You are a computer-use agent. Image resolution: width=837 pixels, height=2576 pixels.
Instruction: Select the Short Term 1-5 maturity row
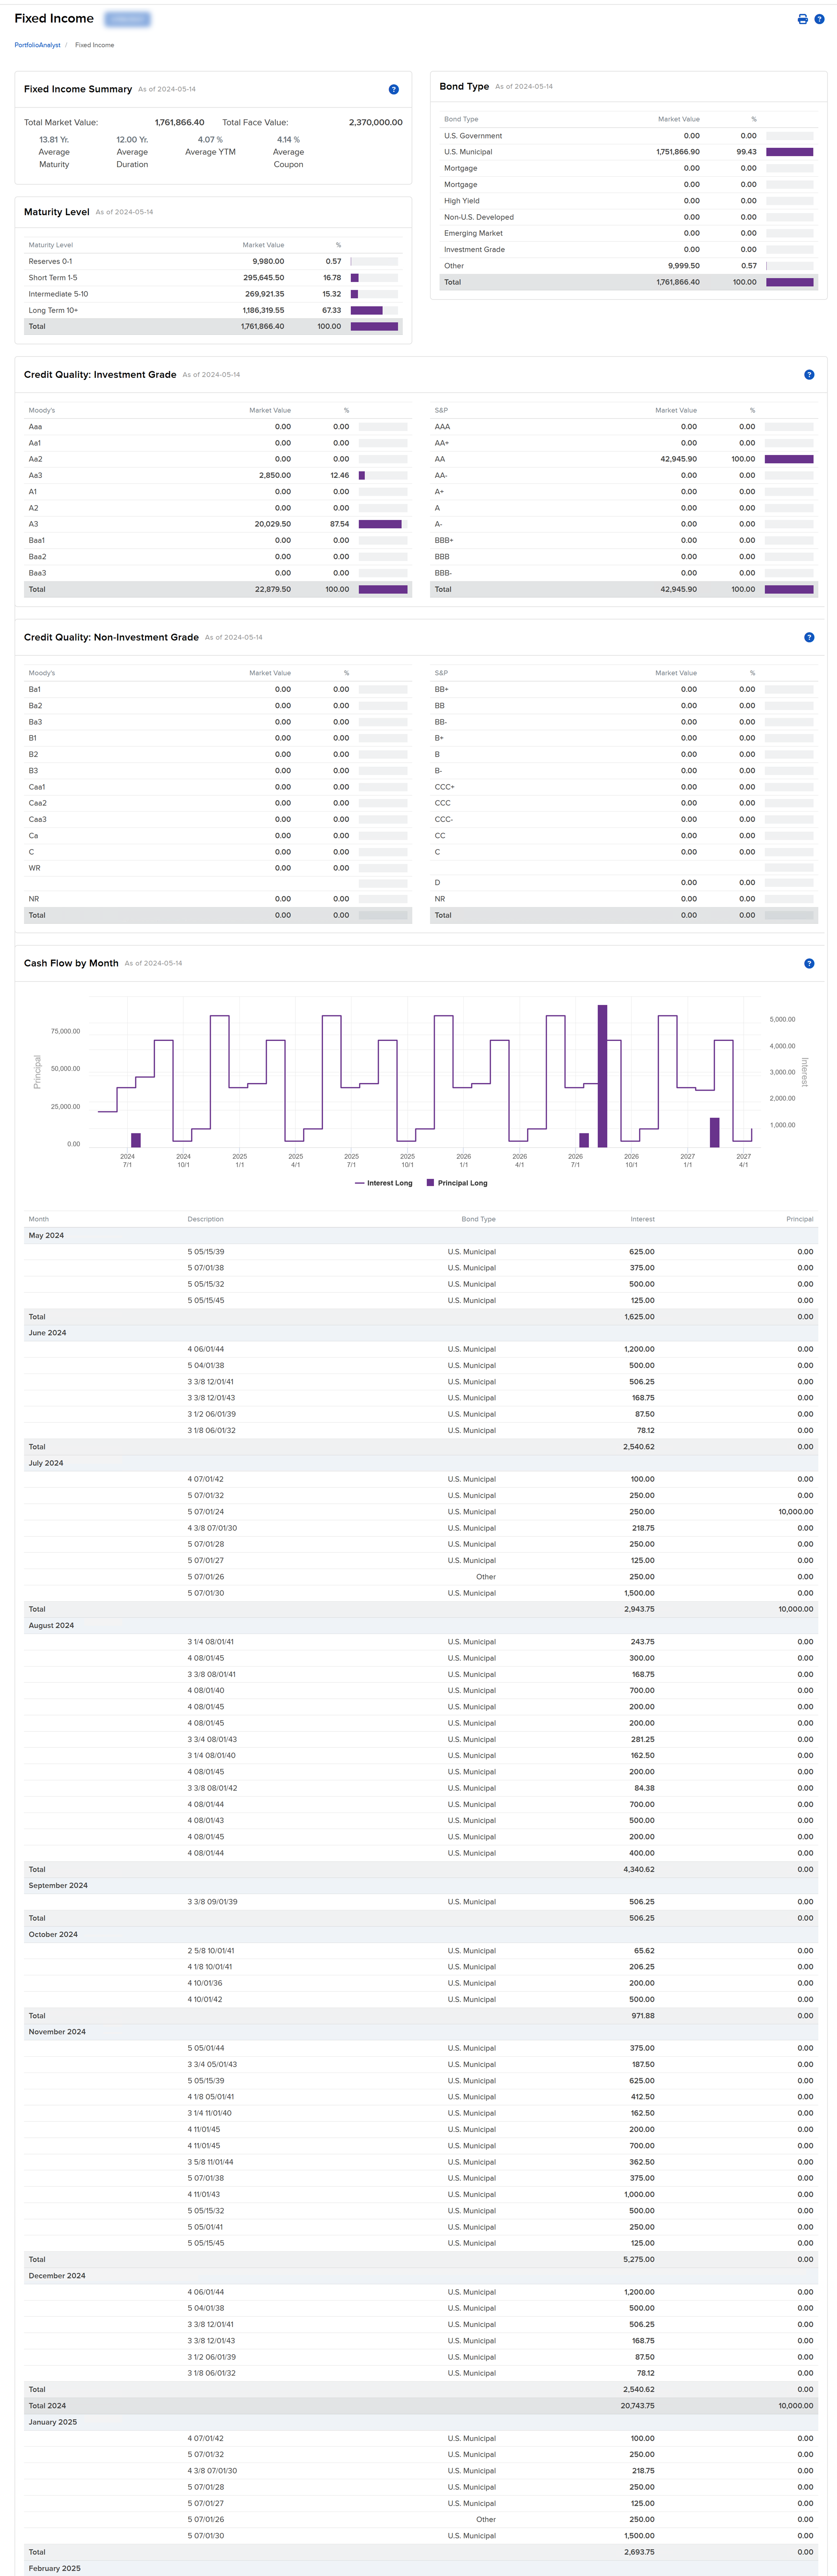(x=213, y=278)
